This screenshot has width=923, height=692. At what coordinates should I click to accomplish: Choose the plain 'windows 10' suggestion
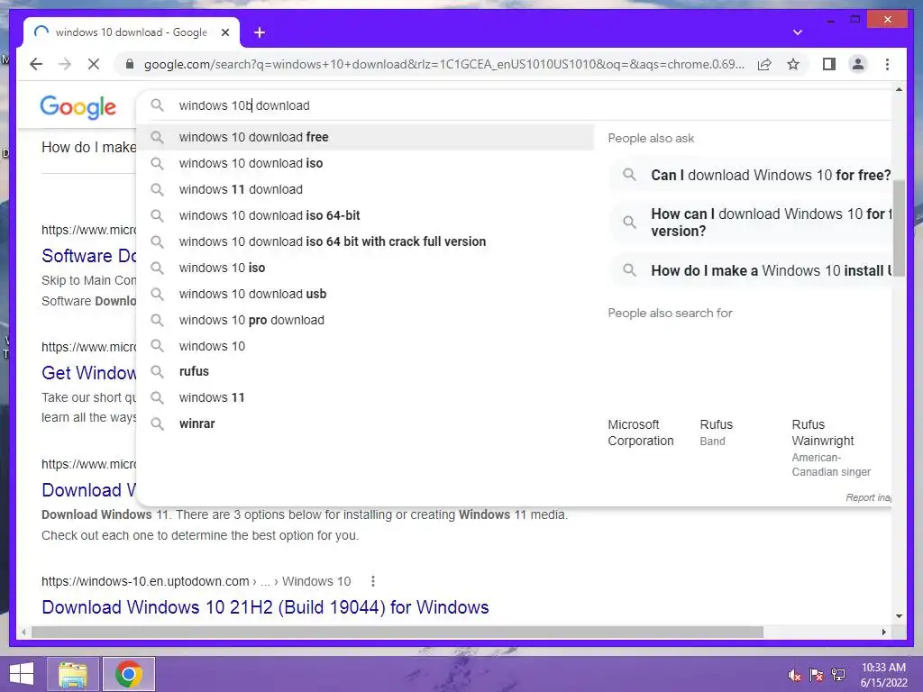pyautogui.click(x=365, y=346)
